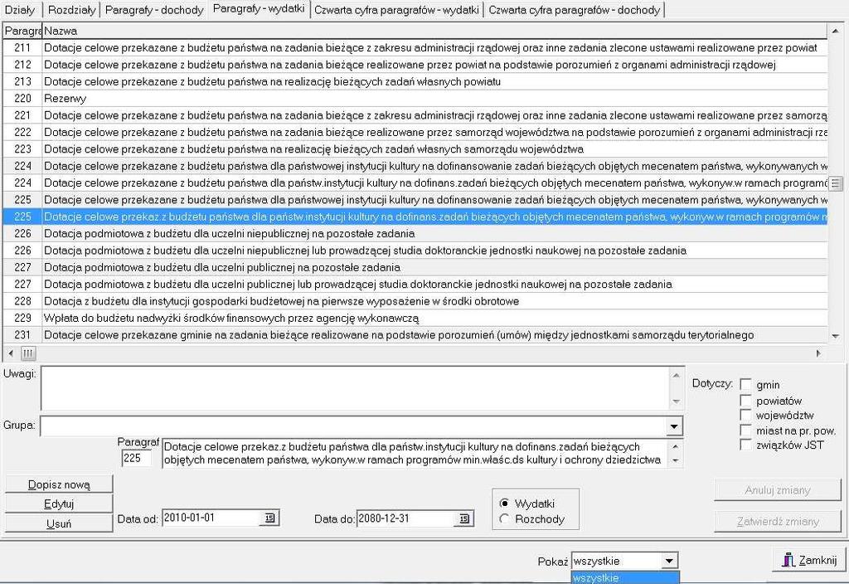Select row 220 Rezerwy

pos(415,98)
